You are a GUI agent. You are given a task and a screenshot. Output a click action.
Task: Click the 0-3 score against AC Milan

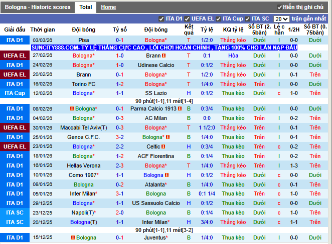click(x=120, y=118)
